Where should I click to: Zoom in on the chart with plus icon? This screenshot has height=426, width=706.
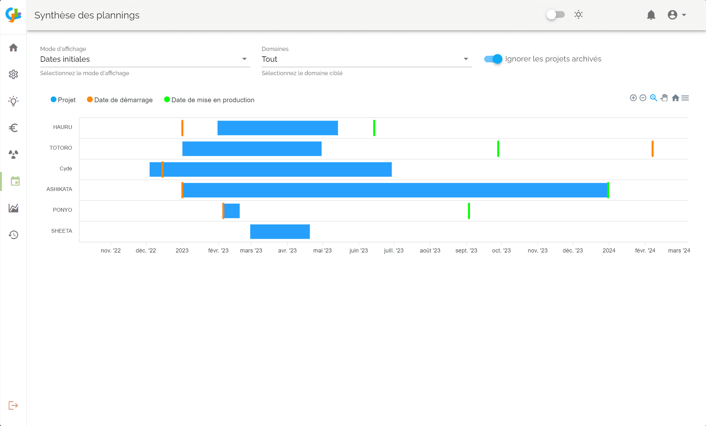(633, 98)
